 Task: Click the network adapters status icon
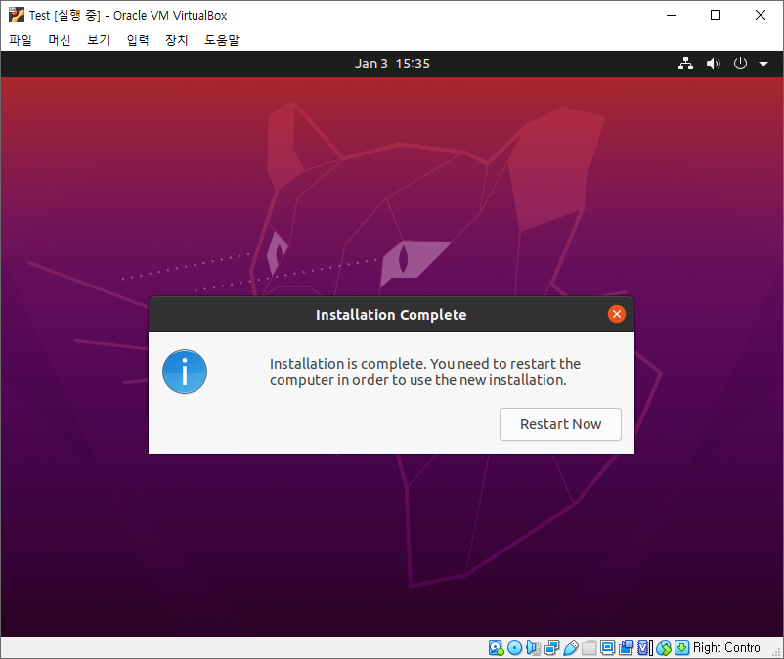[x=551, y=648]
